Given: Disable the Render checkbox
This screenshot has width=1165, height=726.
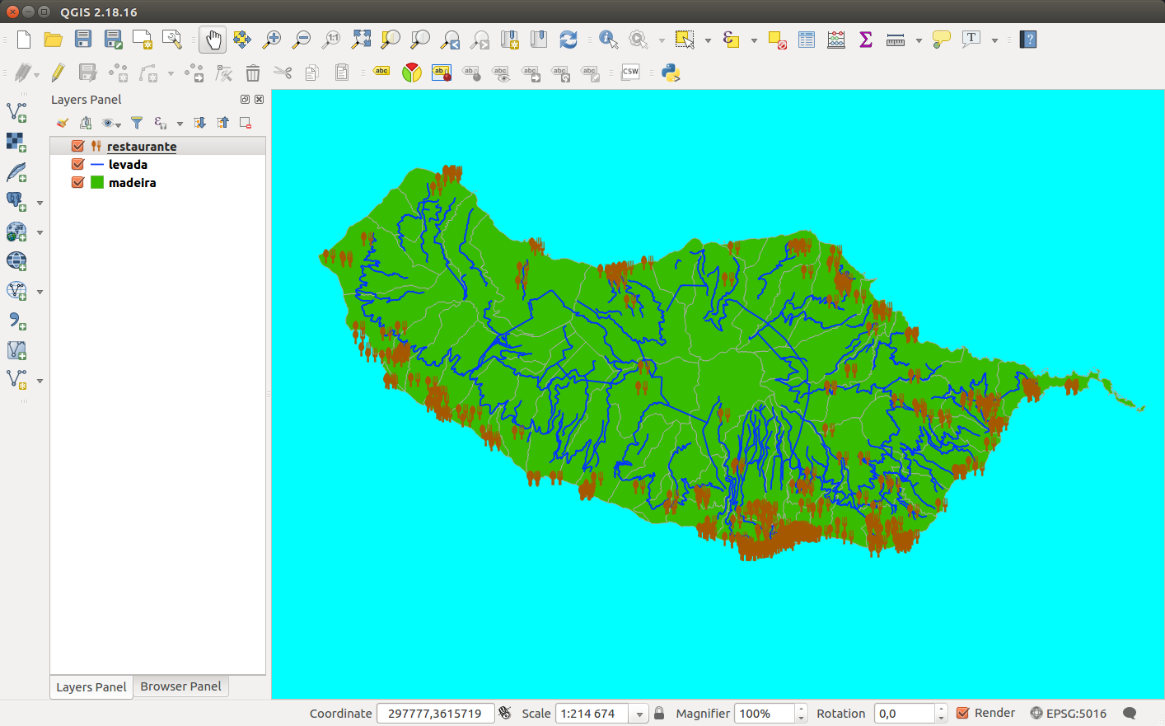Looking at the screenshot, I should (x=962, y=713).
